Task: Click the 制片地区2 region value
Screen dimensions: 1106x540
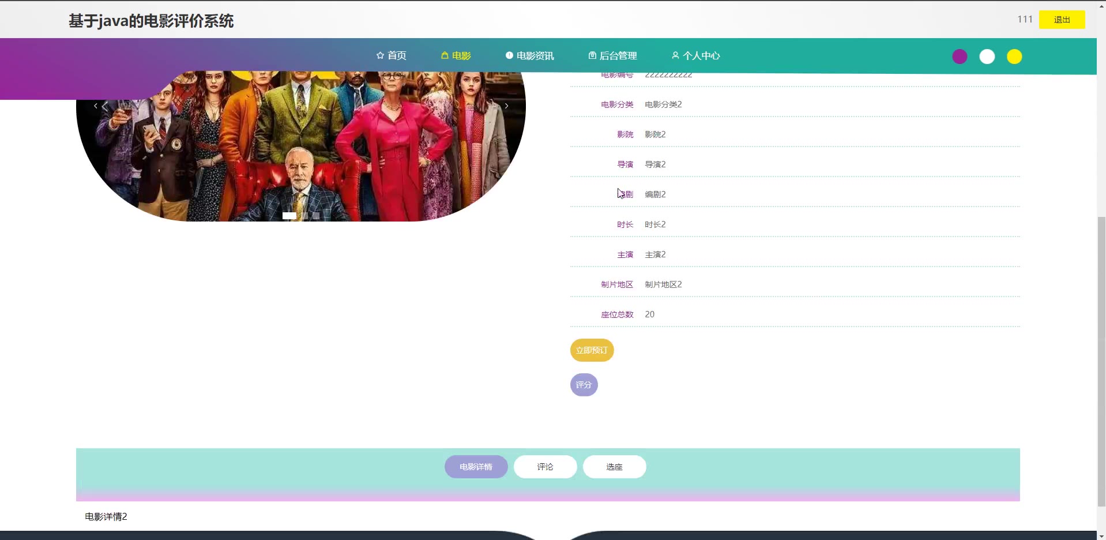Action: (663, 284)
